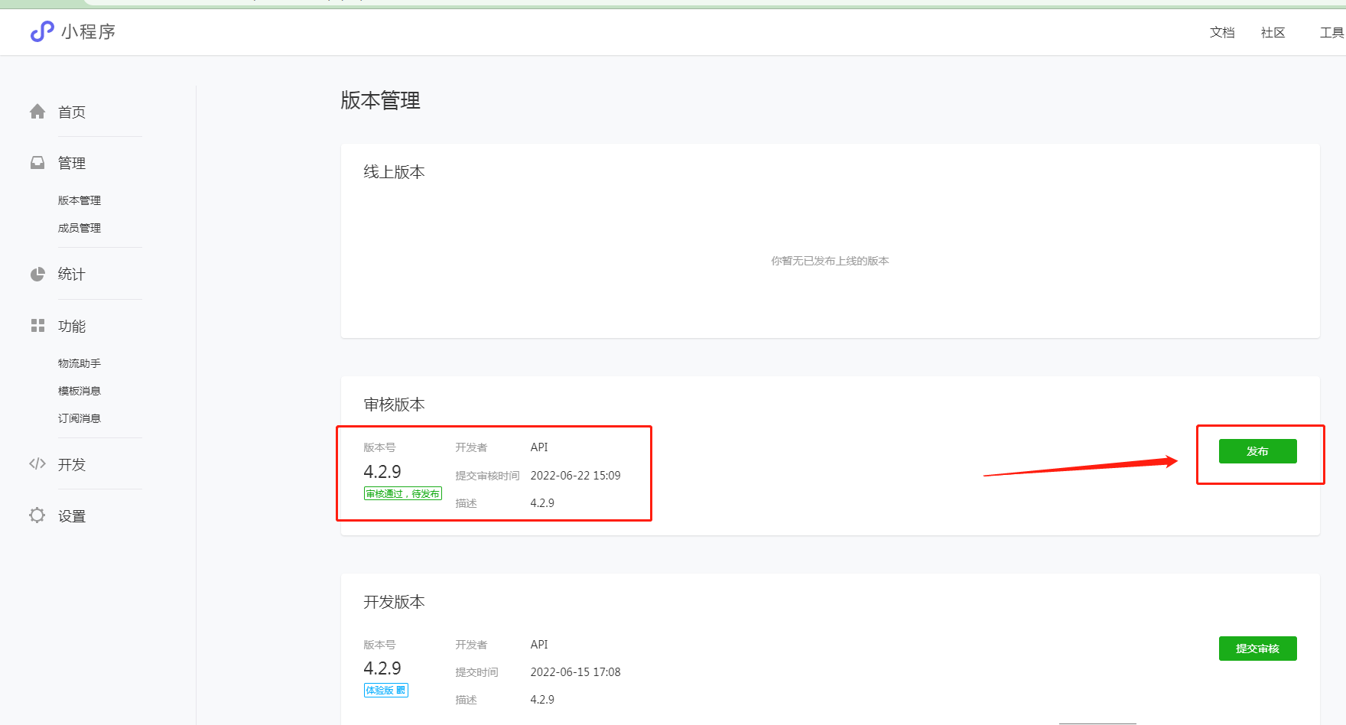Click the 提交审核时间 label
The image size is (1346, 725).
487,476
